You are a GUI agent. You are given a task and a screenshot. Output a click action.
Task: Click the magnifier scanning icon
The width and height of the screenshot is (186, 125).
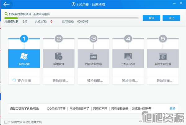[6, 14]
